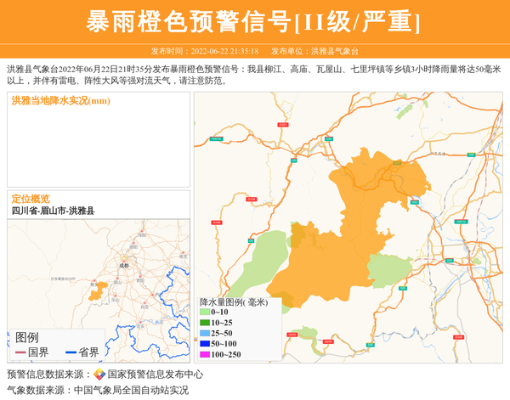Screen dimensions: 510x400
Task: Click the 100~250 legend label
Action: tap(226, 354)
